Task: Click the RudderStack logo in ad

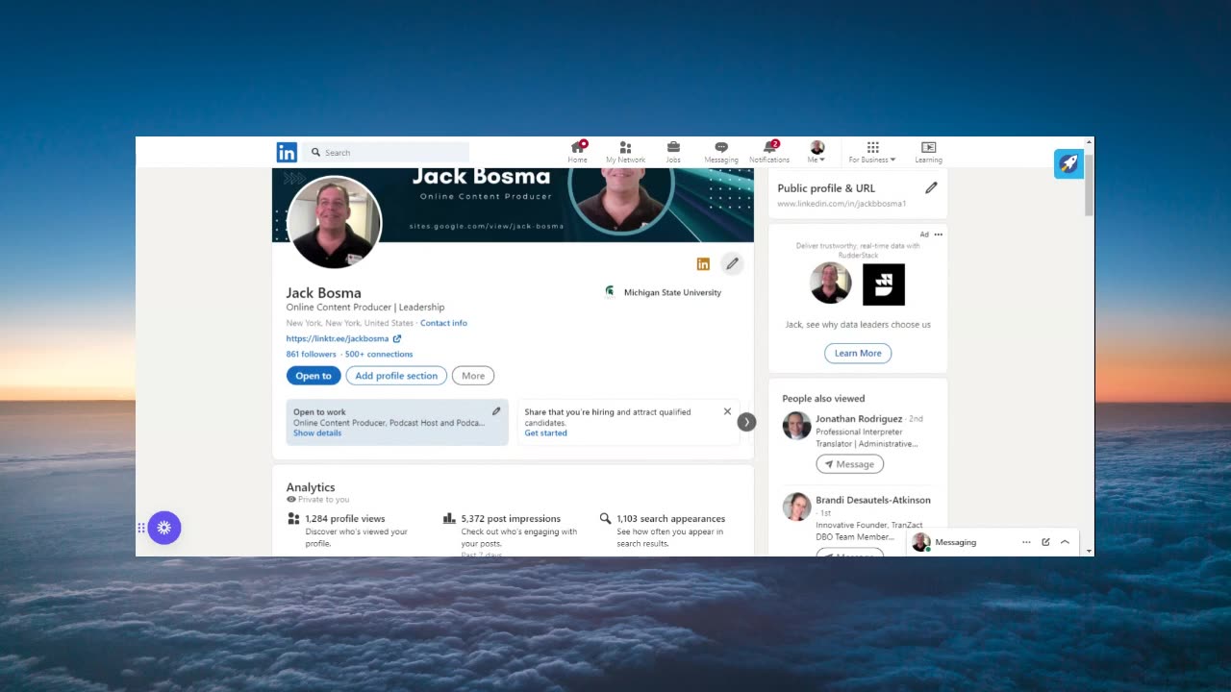Action: click(x=884, y=284)
